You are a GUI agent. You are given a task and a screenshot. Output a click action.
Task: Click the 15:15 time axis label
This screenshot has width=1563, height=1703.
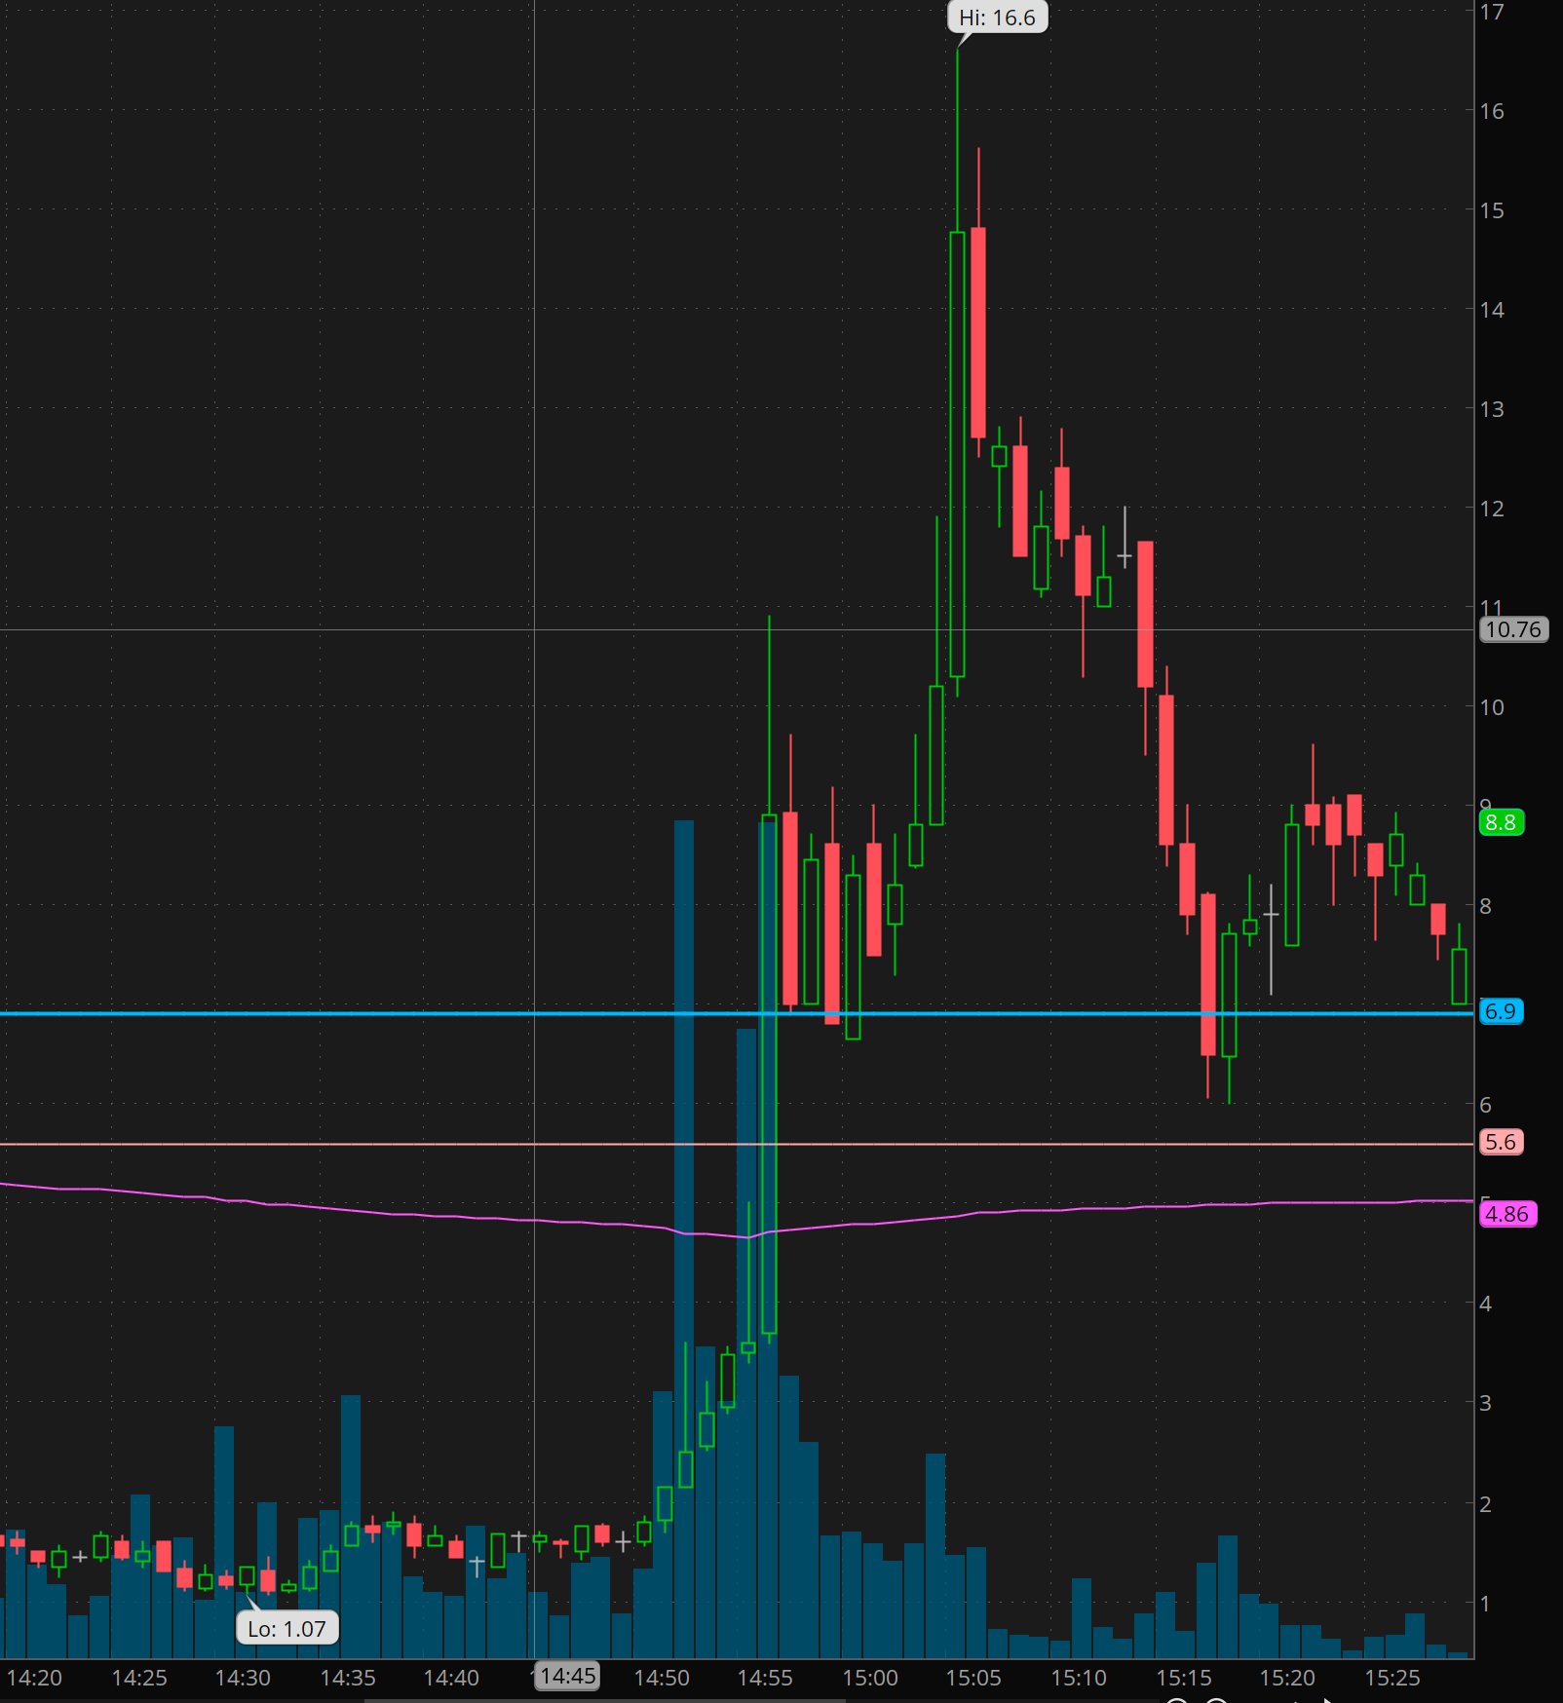click(1184, 1678)
